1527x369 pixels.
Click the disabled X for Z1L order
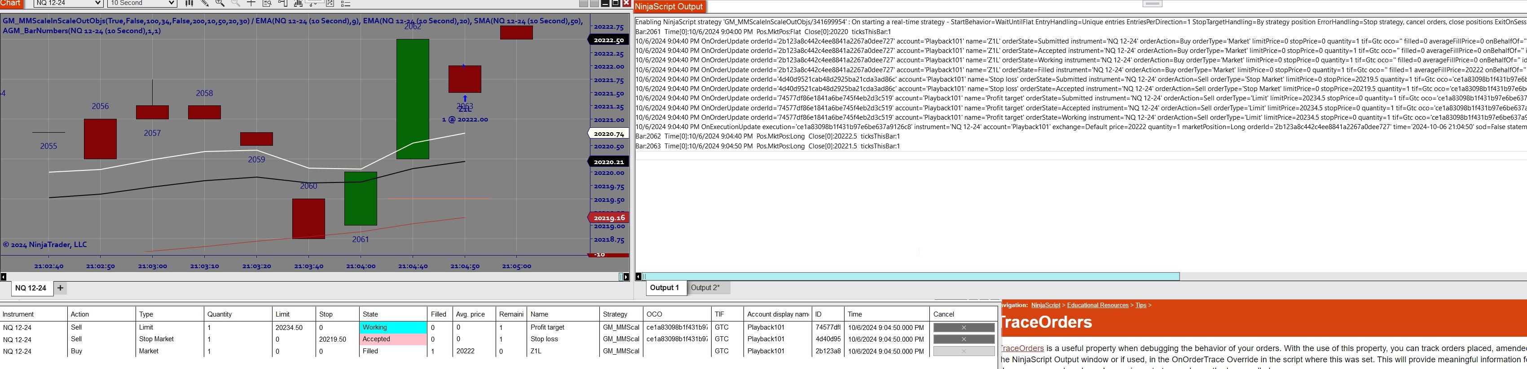(964, 351)
